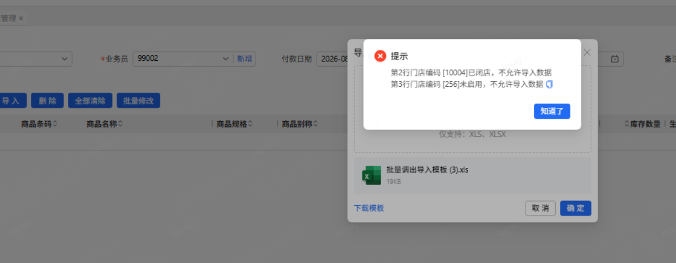
Task: Expand the 业务员 99002 dropdown
Action: (x=225, y=59)
